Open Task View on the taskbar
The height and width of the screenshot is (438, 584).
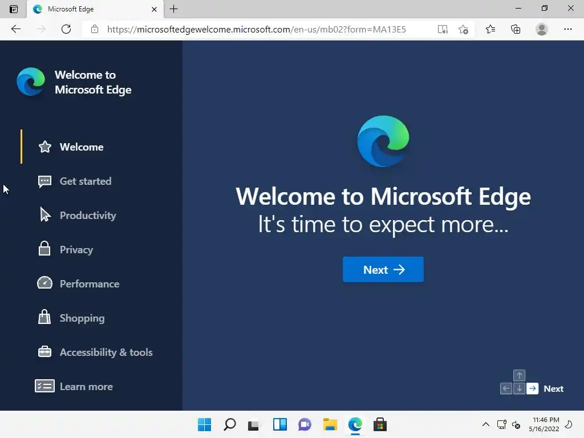point(254,424)
